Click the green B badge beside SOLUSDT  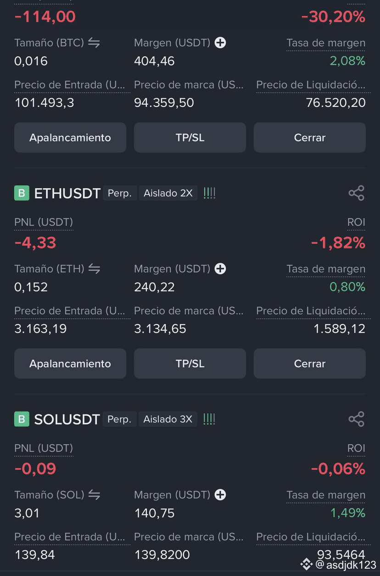click(22, 419)
